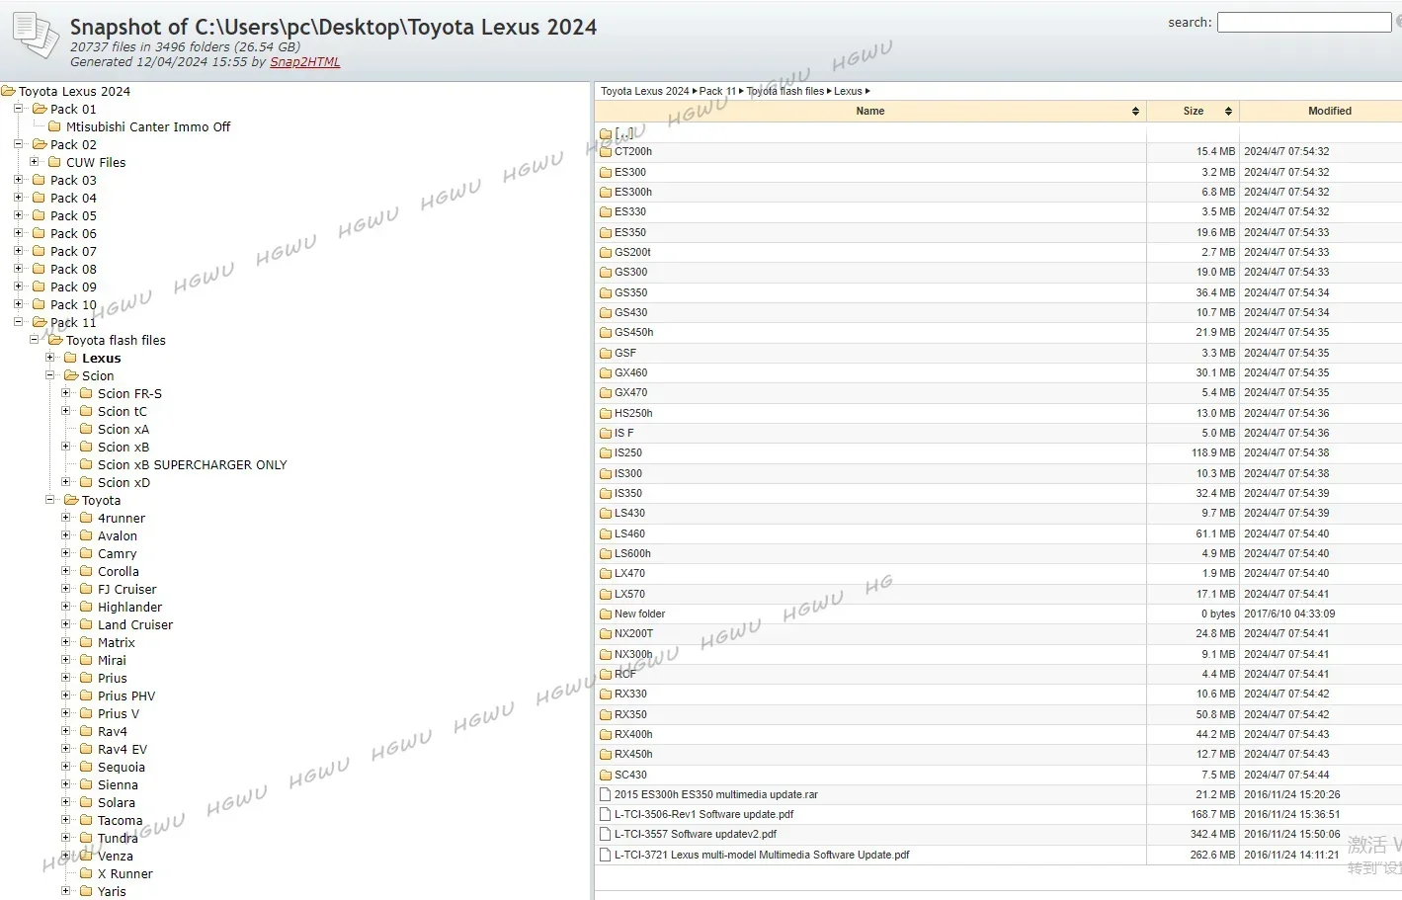
Task: Open Toyota flash files breadcrumb link
Action: click(x=785, y=91)
